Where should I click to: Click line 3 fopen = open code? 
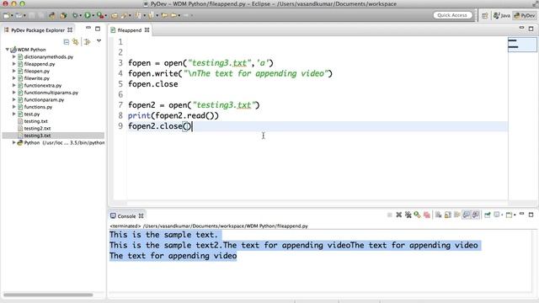pyautogui.click(x=200, y=63)
